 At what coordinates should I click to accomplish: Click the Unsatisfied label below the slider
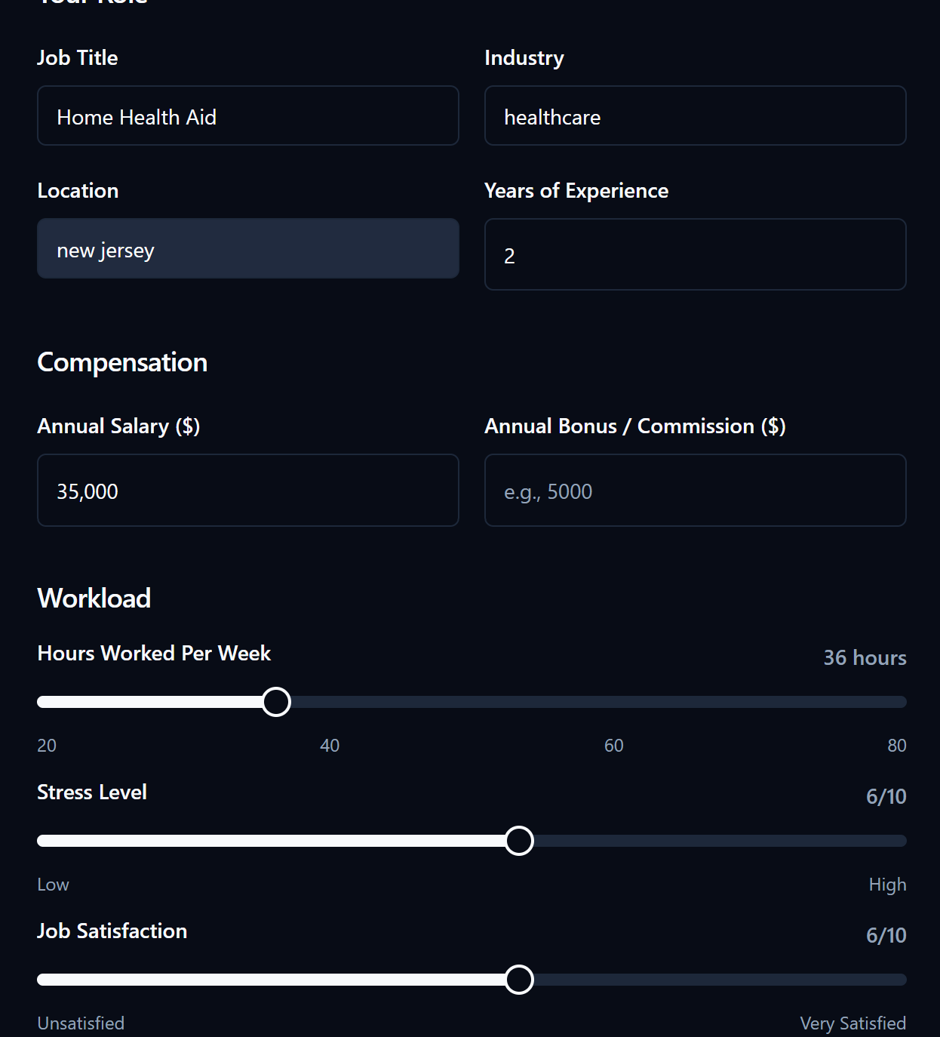coord(80,1023)
